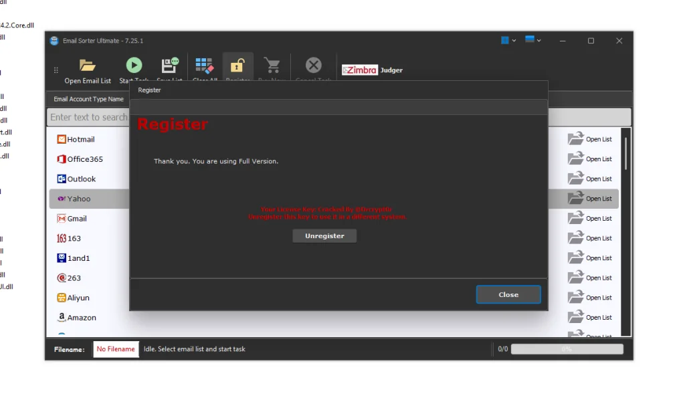
Task: Click Open List beside the Gmail row
Action: point(591,218)
